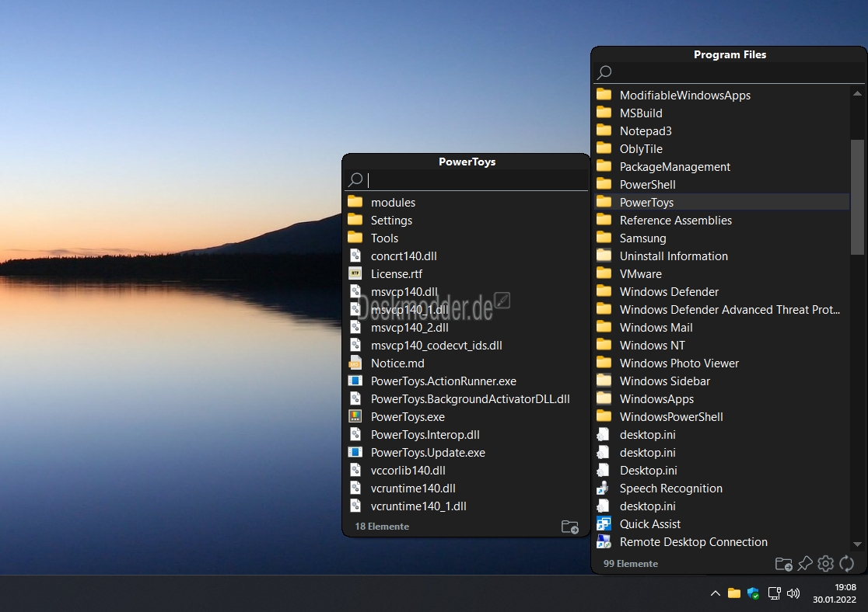Click scroll-down arrow in Program Files list

857,544
